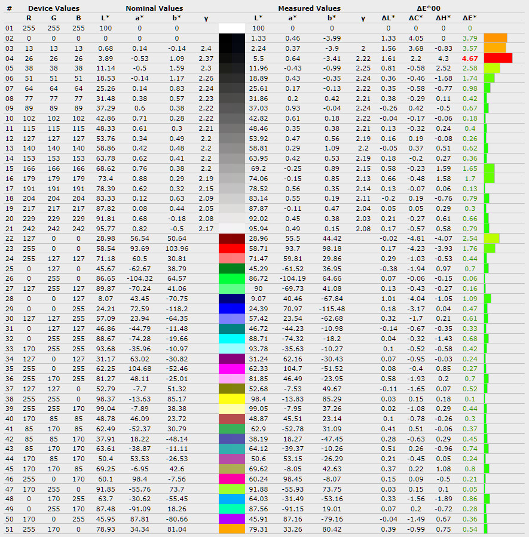Select the ΔL* column header

(388, 18)
